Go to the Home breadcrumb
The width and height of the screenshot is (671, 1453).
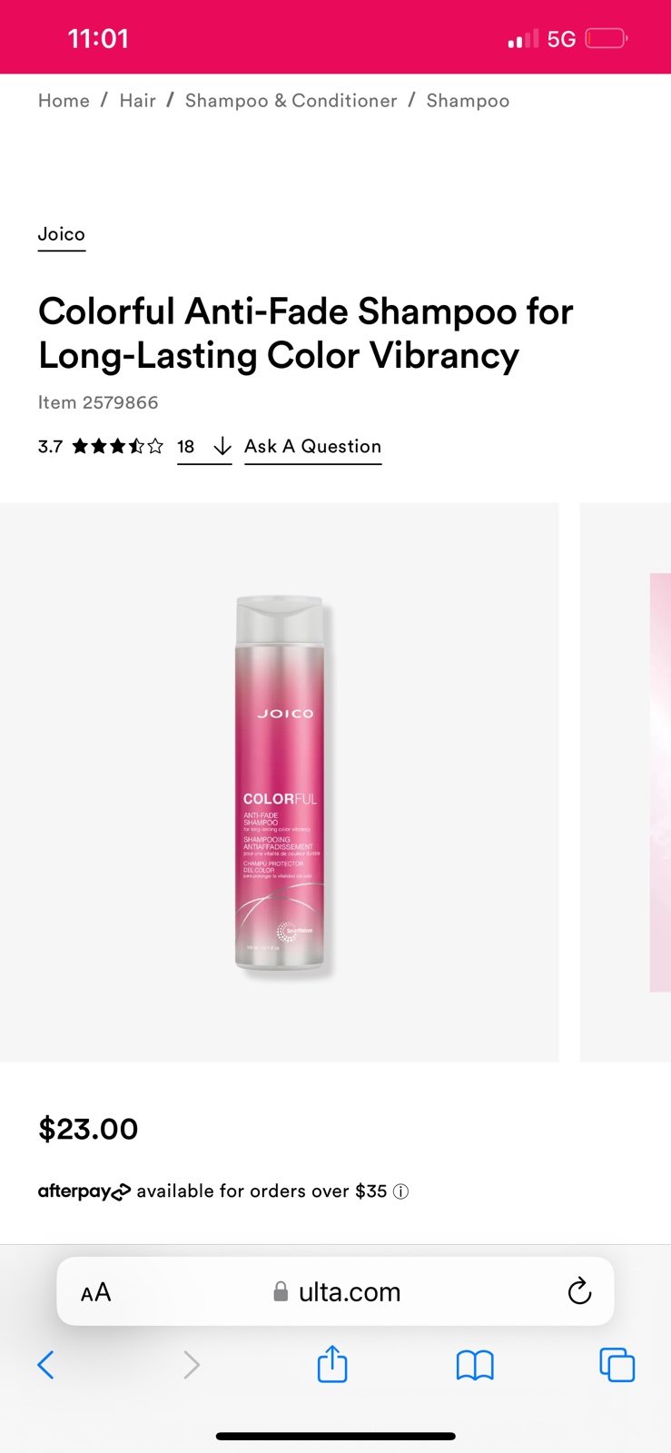[64, 101]
